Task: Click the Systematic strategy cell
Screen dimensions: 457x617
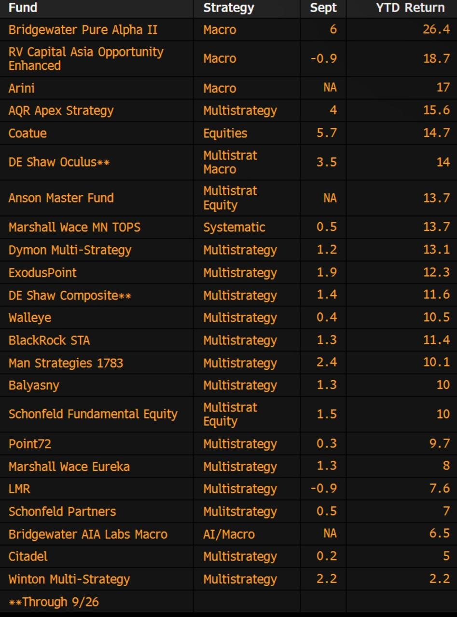Action: 234,227
